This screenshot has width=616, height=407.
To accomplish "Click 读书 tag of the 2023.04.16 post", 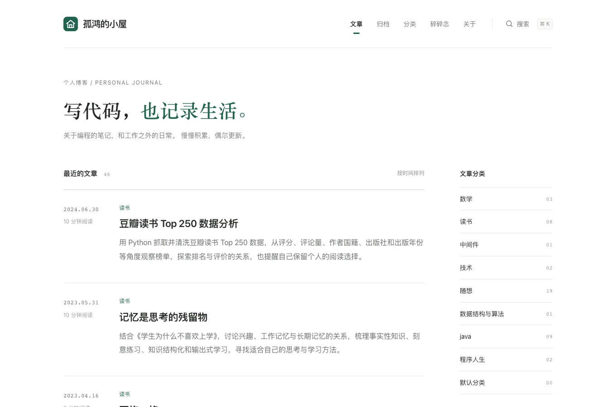I will [125, 394].
